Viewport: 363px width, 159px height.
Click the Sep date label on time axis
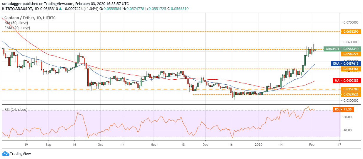click(49, 145)
